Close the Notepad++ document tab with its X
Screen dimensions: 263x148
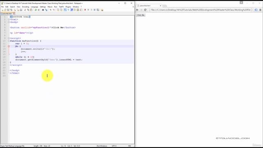tap(14, 14)
